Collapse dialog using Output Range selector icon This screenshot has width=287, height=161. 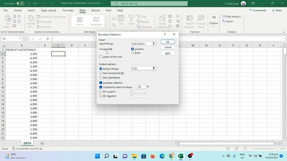[154, 68]
